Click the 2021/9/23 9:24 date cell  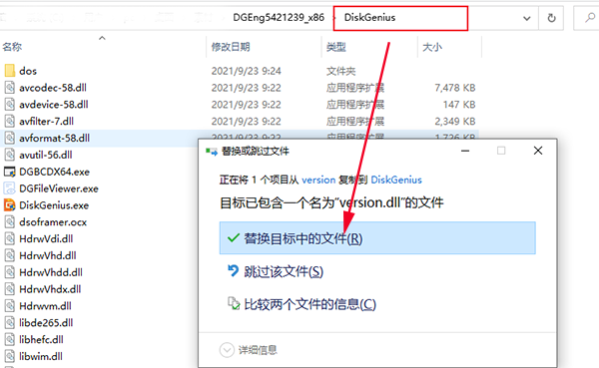(247, 71)
